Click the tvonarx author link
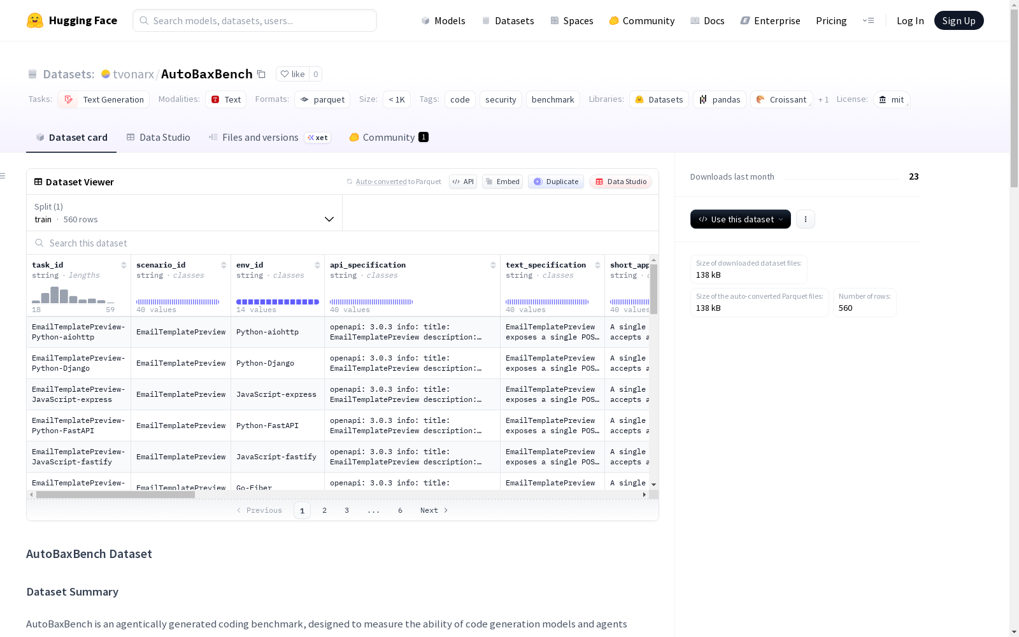Screen dimensions: 1019x637 pyautogui.click(x=133, y=74)
